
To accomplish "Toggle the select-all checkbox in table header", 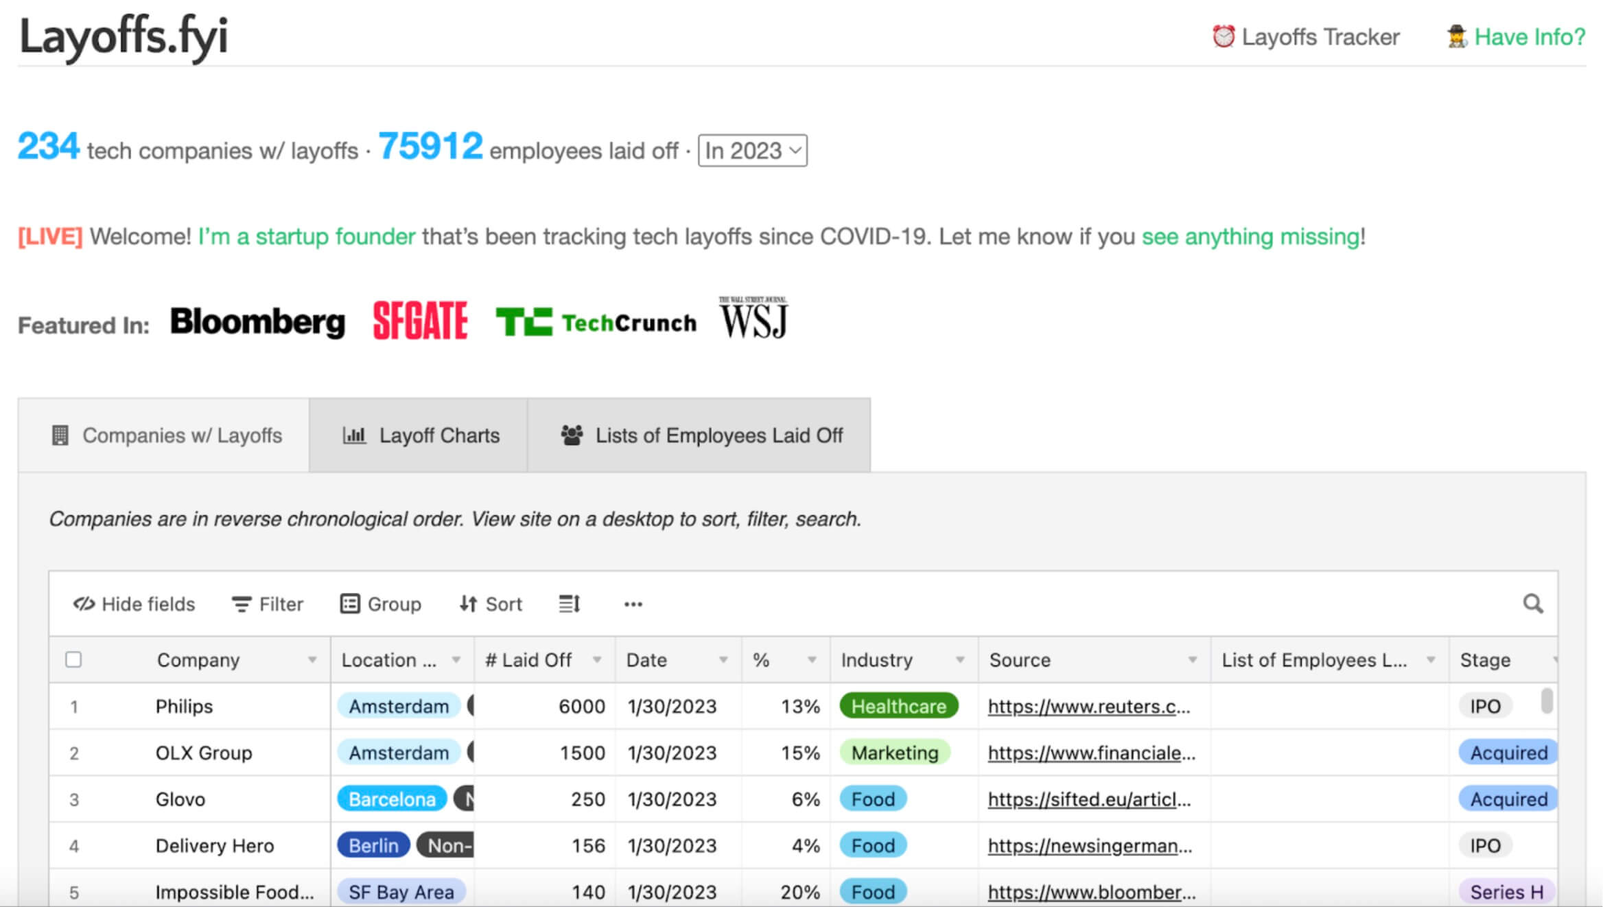I will point(73,659).
